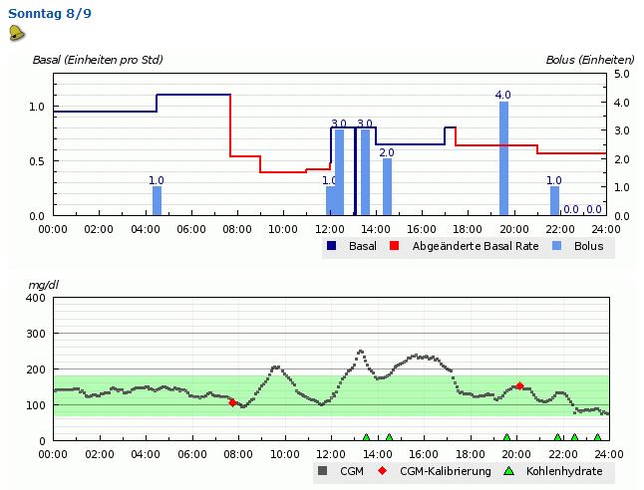Click the dark blue Basal legend swatch
The width and height of the screenshot is (644, 490).
click(332, 246)
